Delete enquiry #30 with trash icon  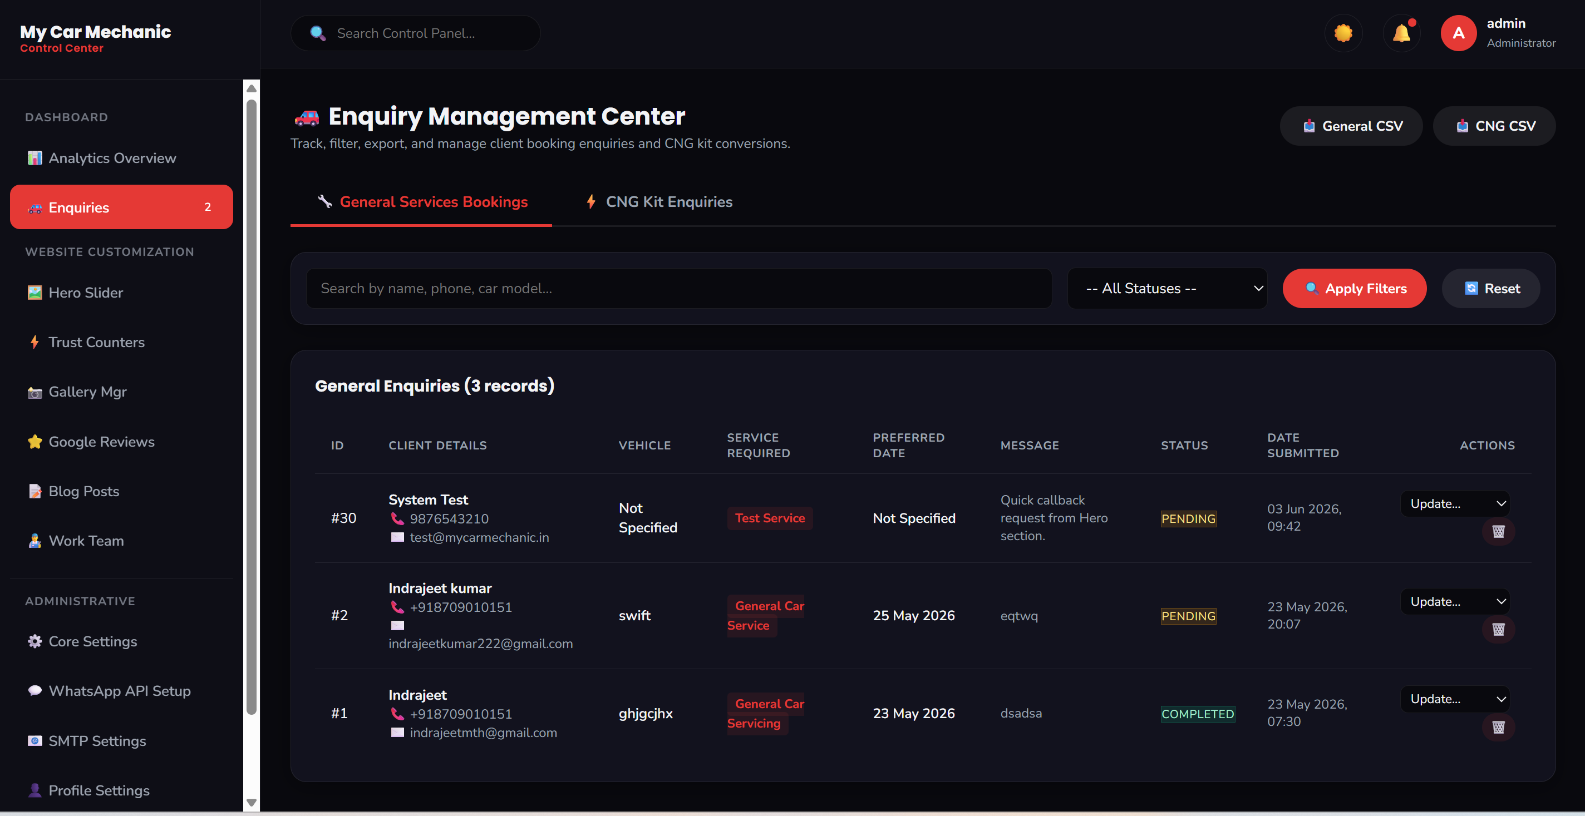pyautogui.click(x=1498, y=531)
